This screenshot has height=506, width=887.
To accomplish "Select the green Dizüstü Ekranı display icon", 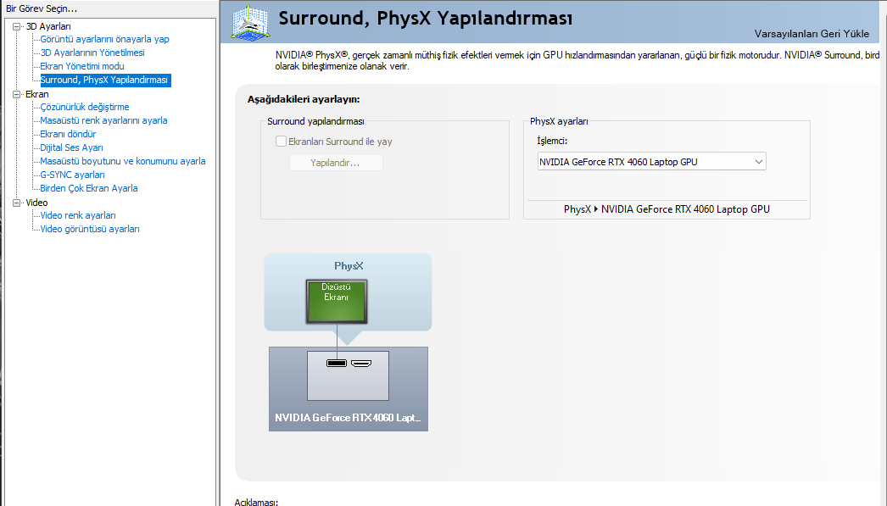I will 336,302.
